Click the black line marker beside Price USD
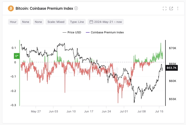This screenshot has height=125, width=186. [65, 32]
